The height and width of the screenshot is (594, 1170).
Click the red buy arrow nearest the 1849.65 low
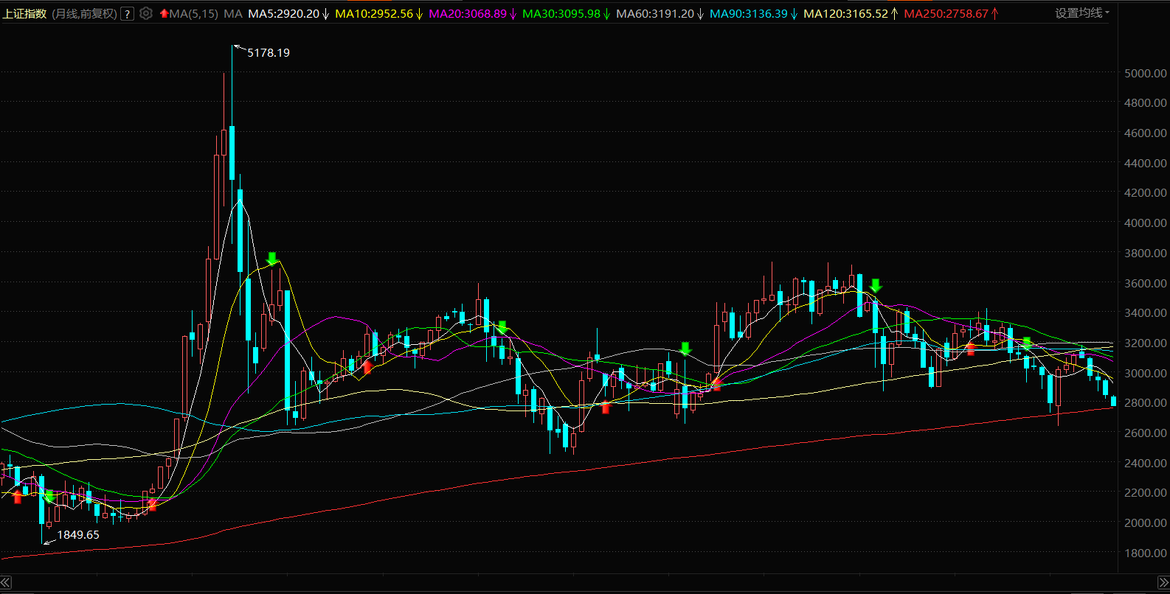click(x=18, y=497)
